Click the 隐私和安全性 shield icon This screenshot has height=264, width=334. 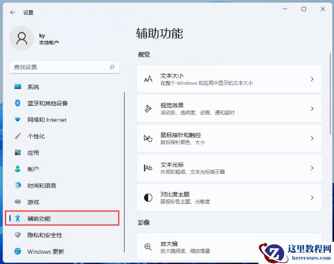point(17,235)
